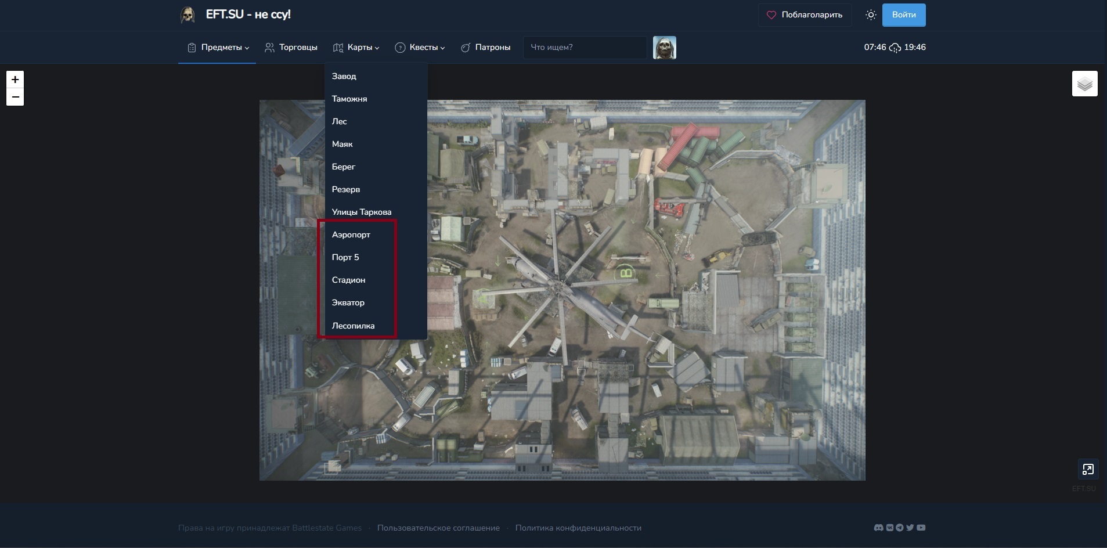Viewport: 1107px width, 548px height.
Task: Open the VK social icon
Action: pyautogui.click(x=889, y=528)
